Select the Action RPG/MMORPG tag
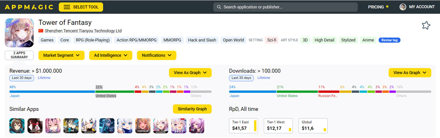Image resolution: width=440 pixels, height=138 pixels. 136,40
